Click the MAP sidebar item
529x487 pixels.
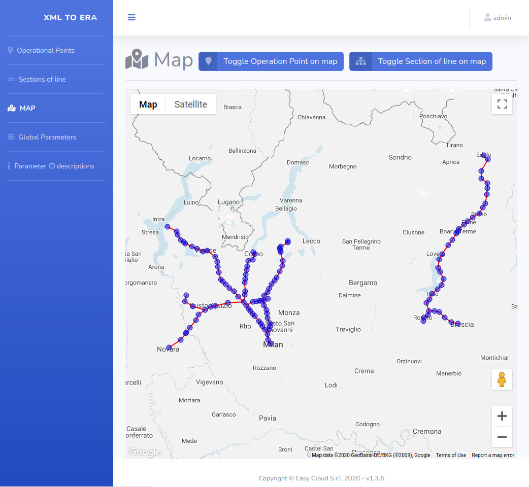tap(27, 108)
